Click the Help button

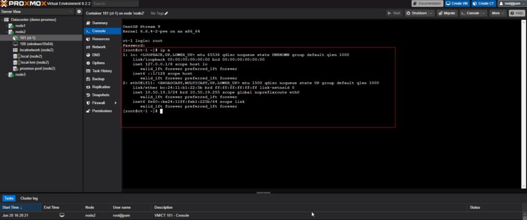[516, 13]
